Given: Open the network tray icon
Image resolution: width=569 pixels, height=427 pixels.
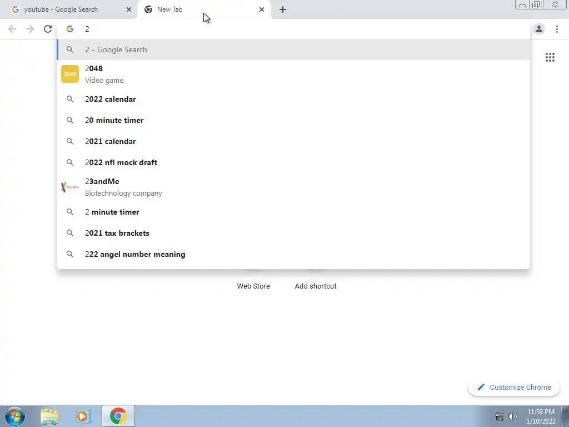Looking at the screenshot, I should click(500, 416).
